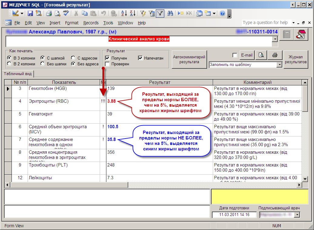Image resolution: width=314 pixels, height=230 pixels.
Task: Click the Paste clipboard icon
Action: click(x=93, y=13)
